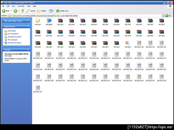Open the Downloads link in Other Places
174x130 pixels.
pos(12,31)
